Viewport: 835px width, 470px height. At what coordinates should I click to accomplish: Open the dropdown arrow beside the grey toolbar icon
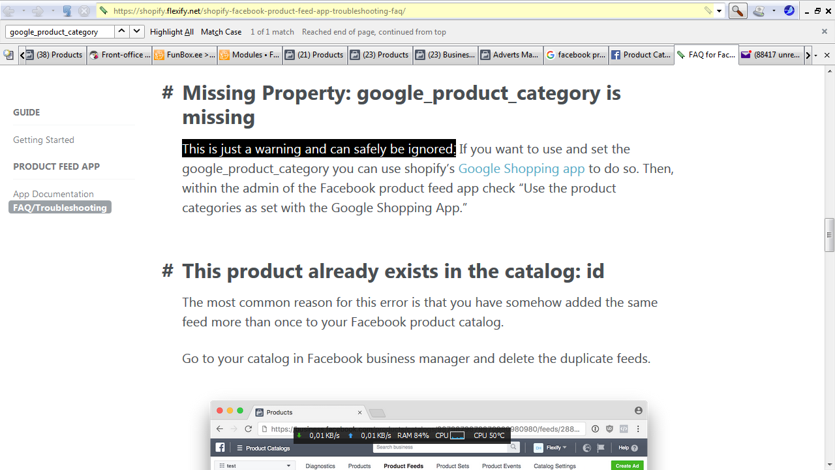tap(774, 11)
